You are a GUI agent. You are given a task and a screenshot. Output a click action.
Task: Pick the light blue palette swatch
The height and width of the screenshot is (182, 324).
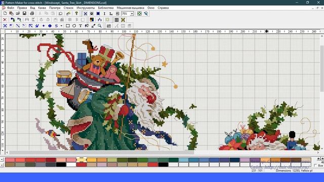[183, 160]
